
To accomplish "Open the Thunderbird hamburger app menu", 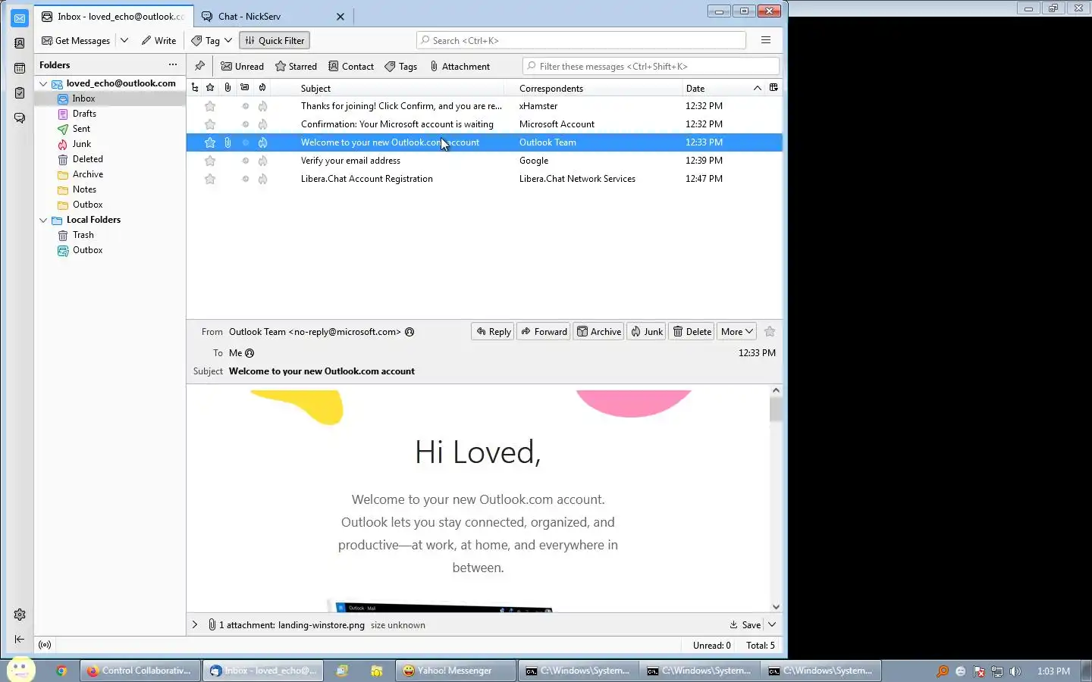I will click(766, 40).
